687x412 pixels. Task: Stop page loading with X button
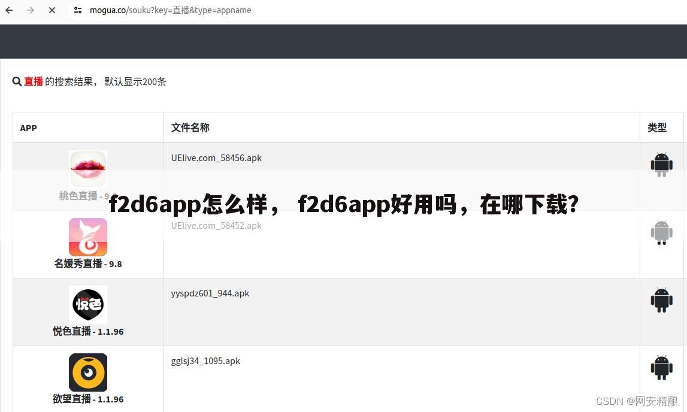click(52, 10)
